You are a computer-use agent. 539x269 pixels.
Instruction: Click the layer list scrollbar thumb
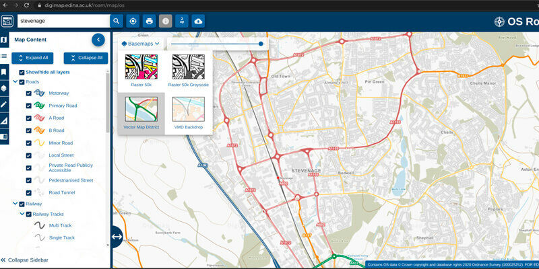point(108,103)
